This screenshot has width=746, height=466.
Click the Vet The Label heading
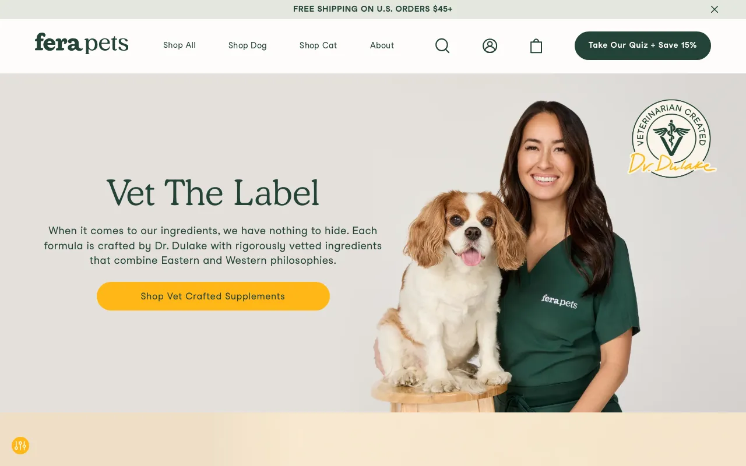click(x=213, y=193)
